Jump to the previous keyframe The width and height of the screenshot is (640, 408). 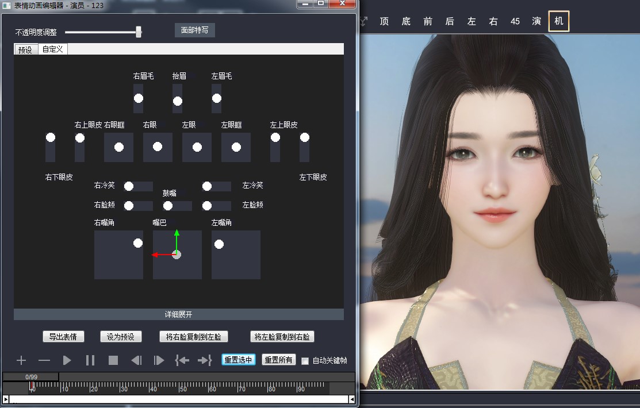point(182,360)
